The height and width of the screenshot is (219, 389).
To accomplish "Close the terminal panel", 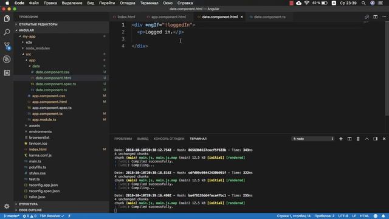I will pos(384,139).
